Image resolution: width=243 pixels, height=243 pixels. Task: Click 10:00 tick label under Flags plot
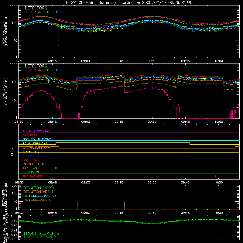pos(218,183)
